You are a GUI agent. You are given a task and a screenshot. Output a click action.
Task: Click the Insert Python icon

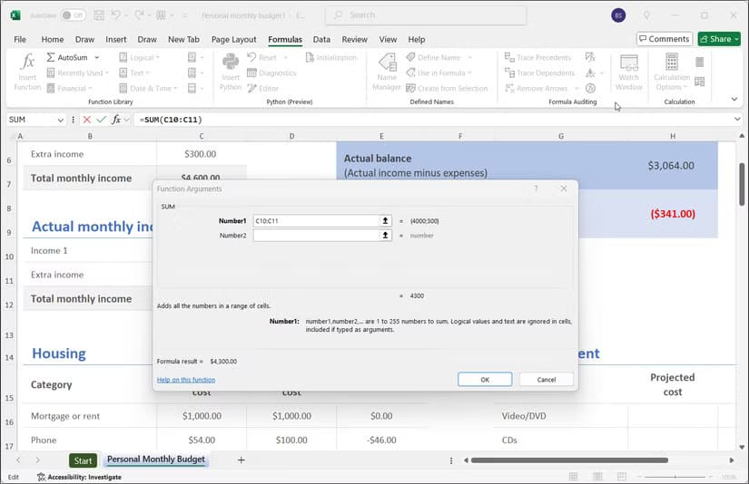[231, 72]
